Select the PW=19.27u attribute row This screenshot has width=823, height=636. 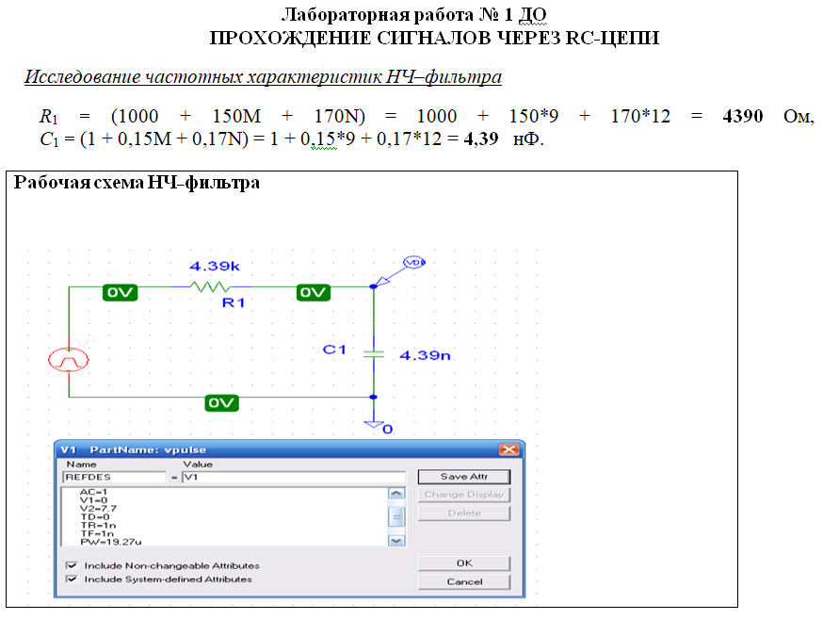coord(111,542)
